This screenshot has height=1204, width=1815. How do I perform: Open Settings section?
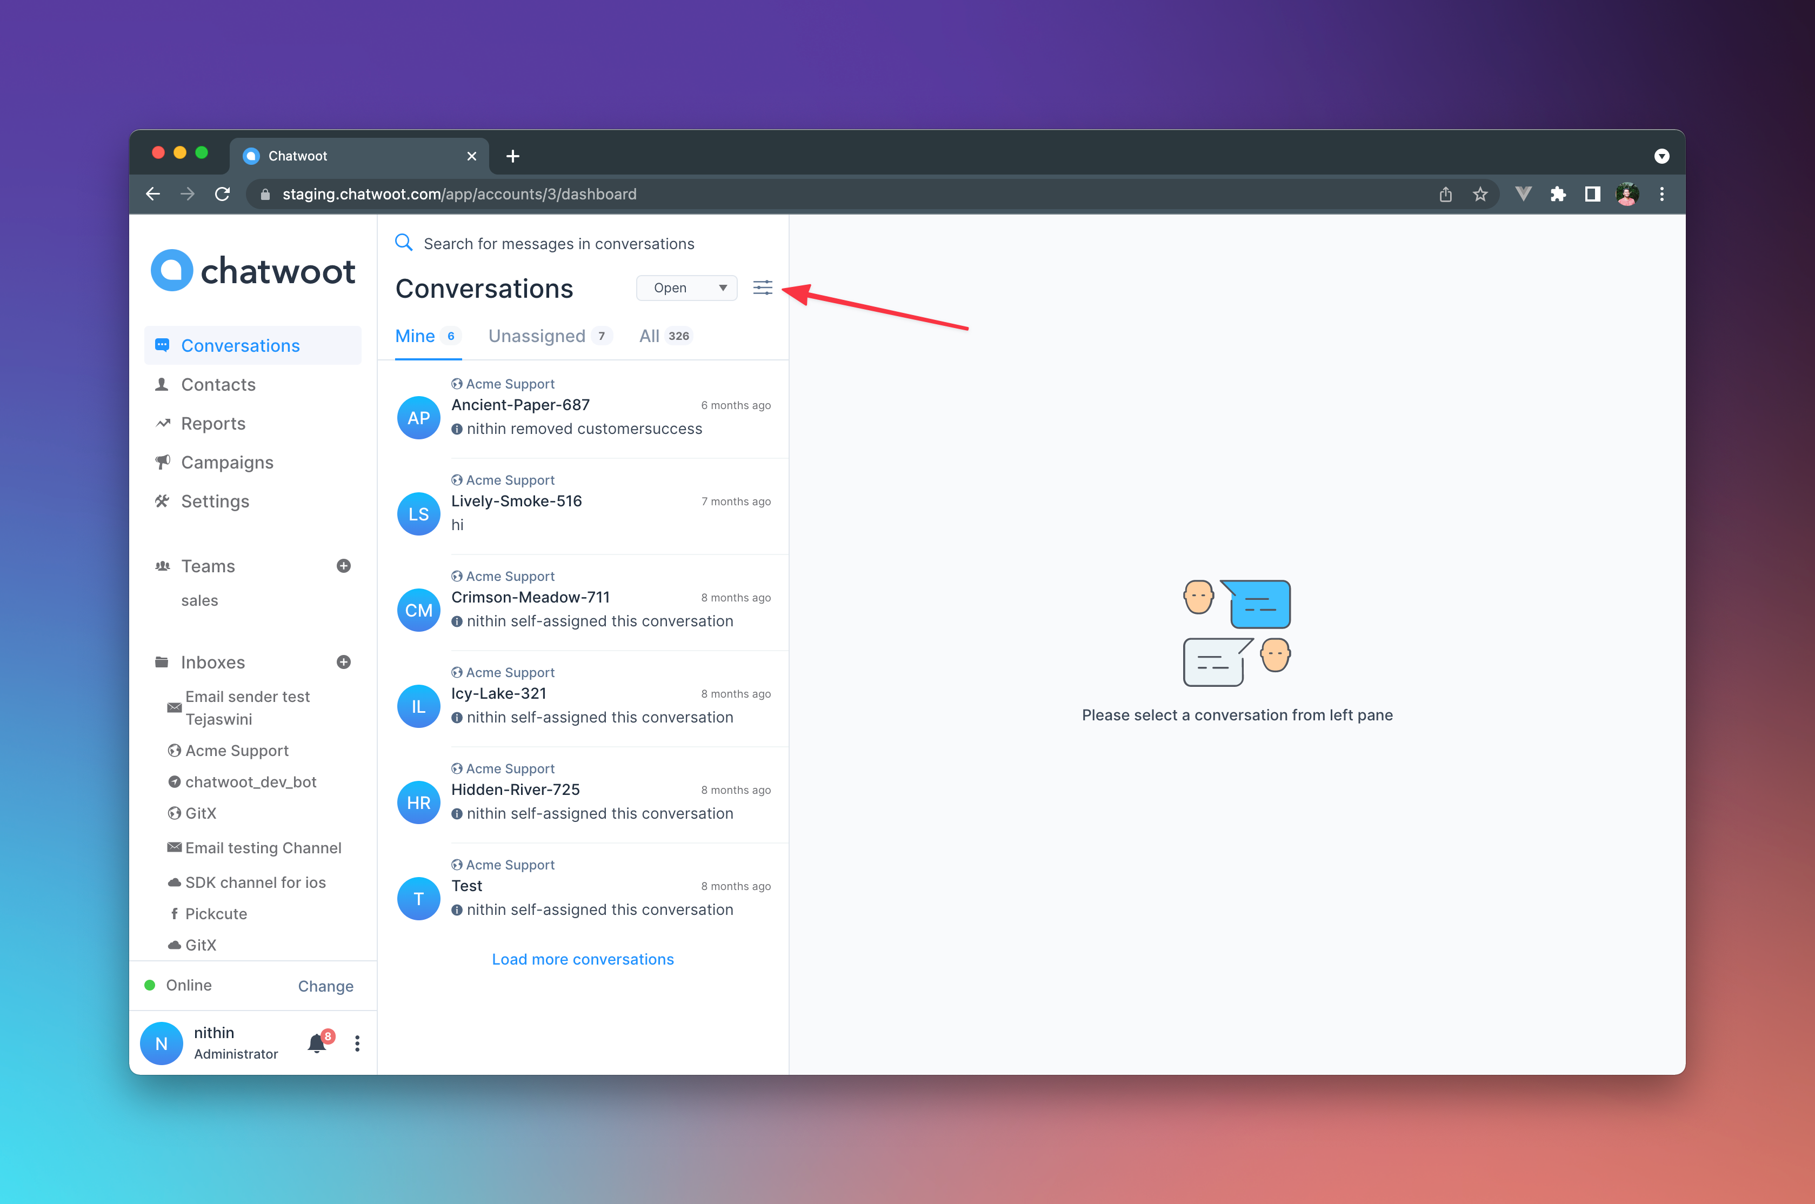(215, 501)
